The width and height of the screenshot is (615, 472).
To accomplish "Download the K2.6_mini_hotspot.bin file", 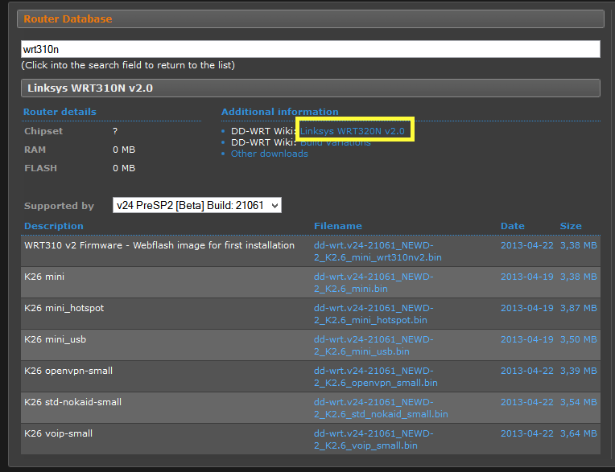I will coord(375,314).
